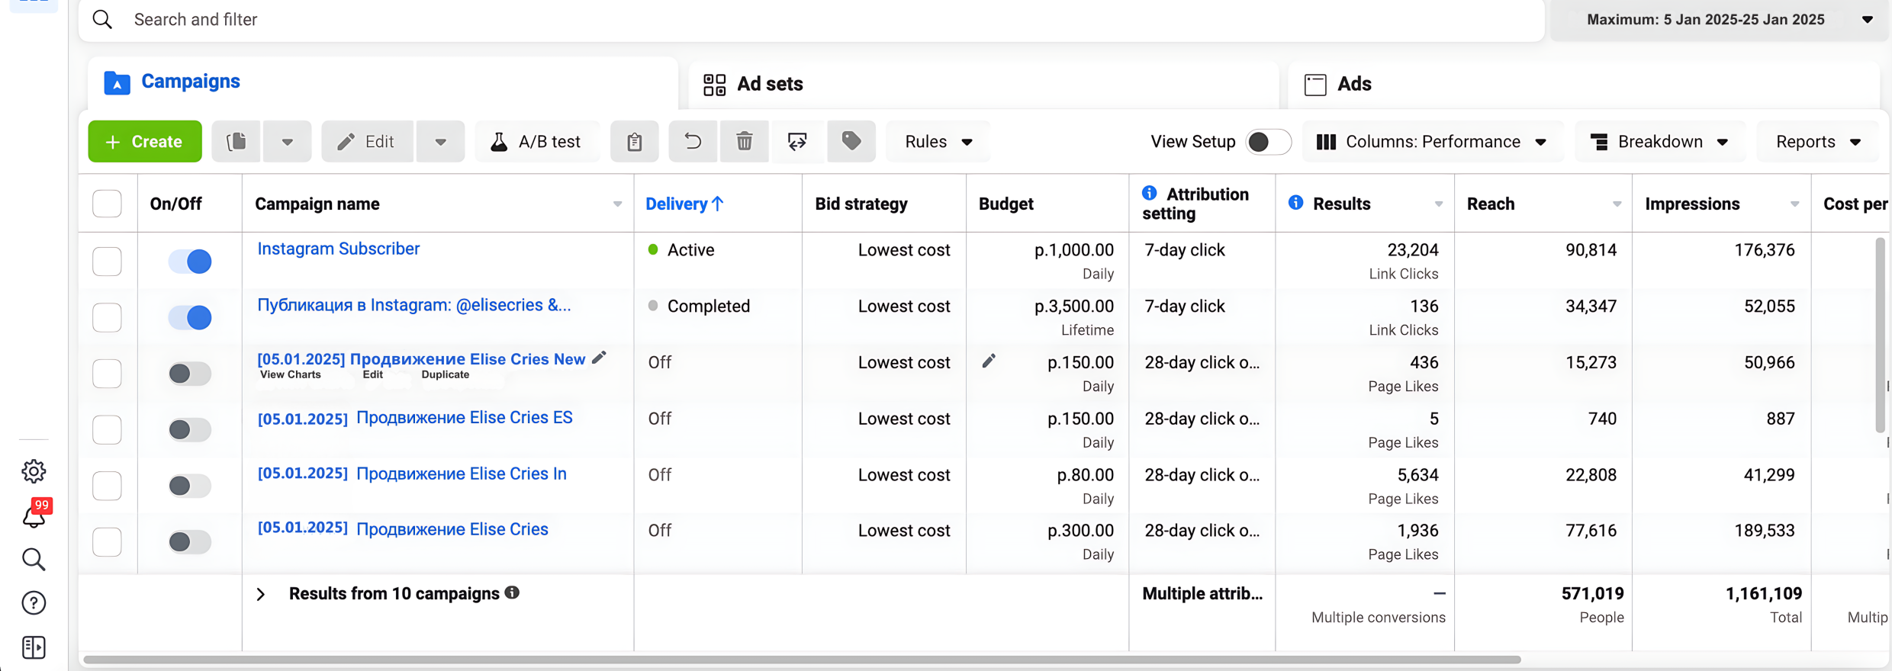Check the box for Instagram Subscriber row
Screen dimensions: 1892x671
point(107,262)
